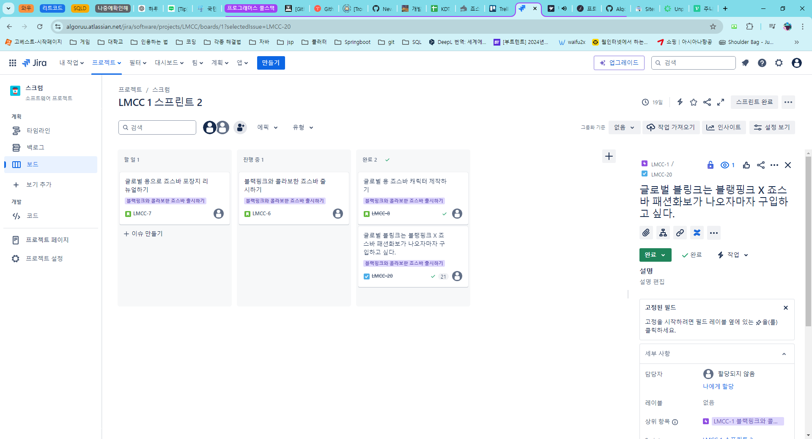Click 나에게 할당 link

pos(718,386)
